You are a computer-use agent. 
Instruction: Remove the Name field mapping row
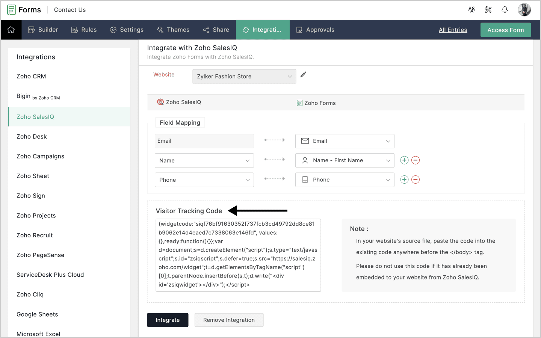tap(416, 160)
